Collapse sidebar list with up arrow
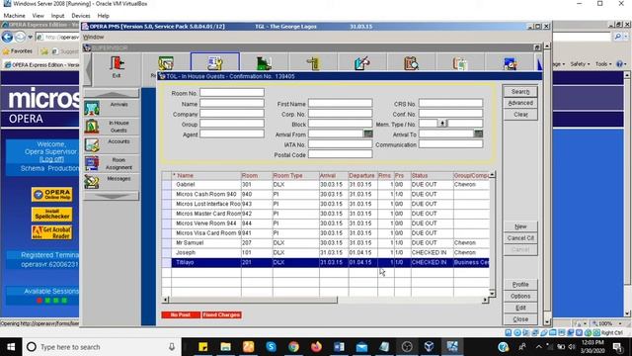The height and width of the screenshot is (356, 632). (112, 94)
